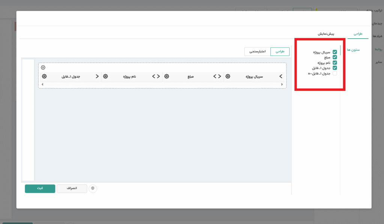384x224 pixels.
Task: Uncheck the سریال پروژه column checkbox
Action: point(335,52)
